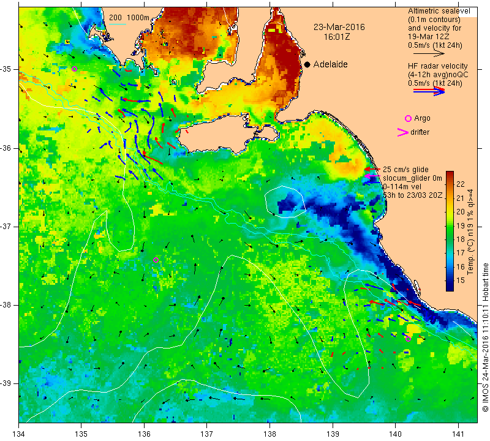Click the magenta slocum_glider arrow
490x441 pixels.
tap(372, 176)
